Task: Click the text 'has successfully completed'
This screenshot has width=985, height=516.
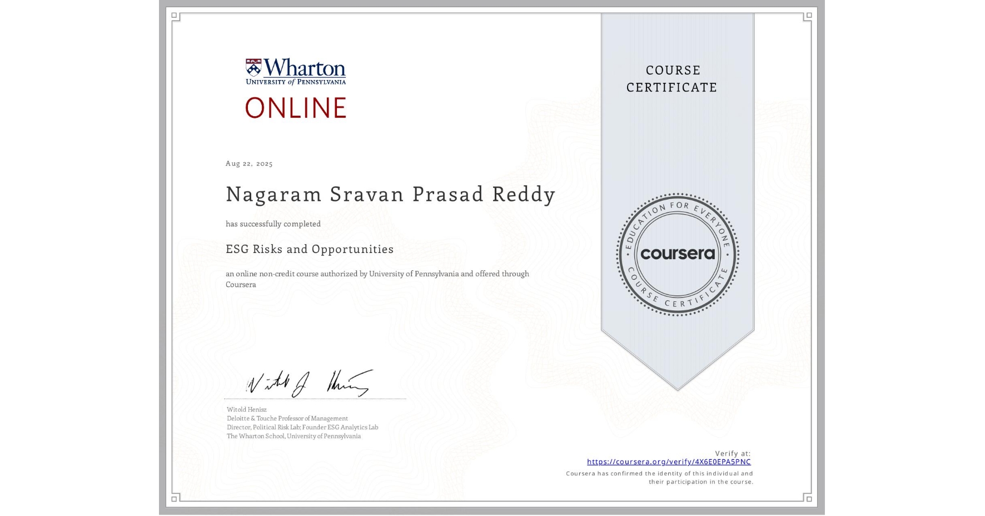Action: [273, 224]
